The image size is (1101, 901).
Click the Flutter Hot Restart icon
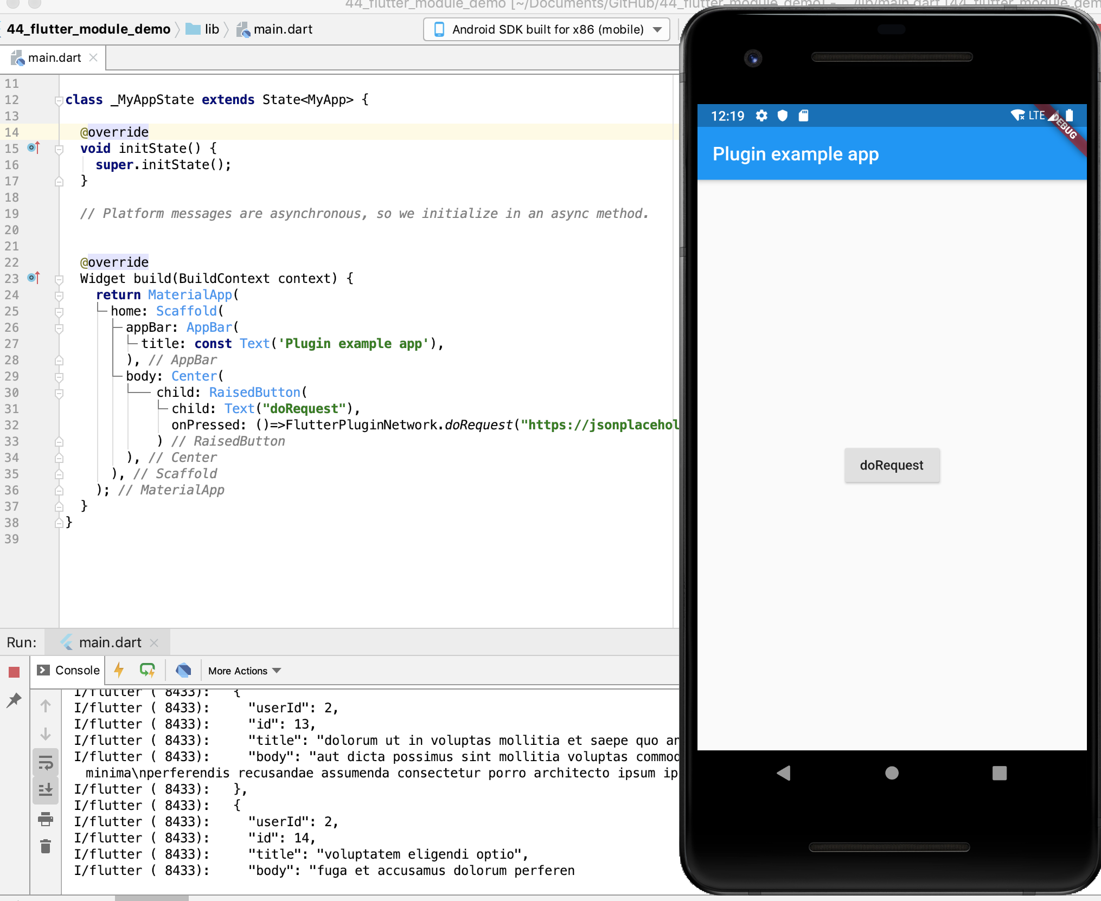(148, 671)
